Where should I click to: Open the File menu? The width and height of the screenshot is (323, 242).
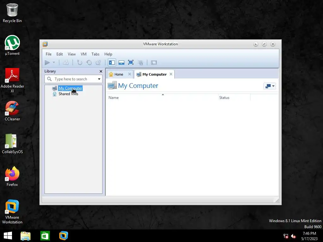pos(49,54)
